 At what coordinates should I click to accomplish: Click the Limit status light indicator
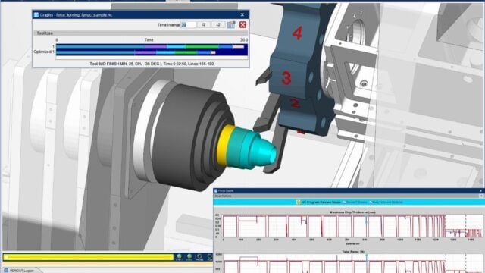[x=179, y=257]
